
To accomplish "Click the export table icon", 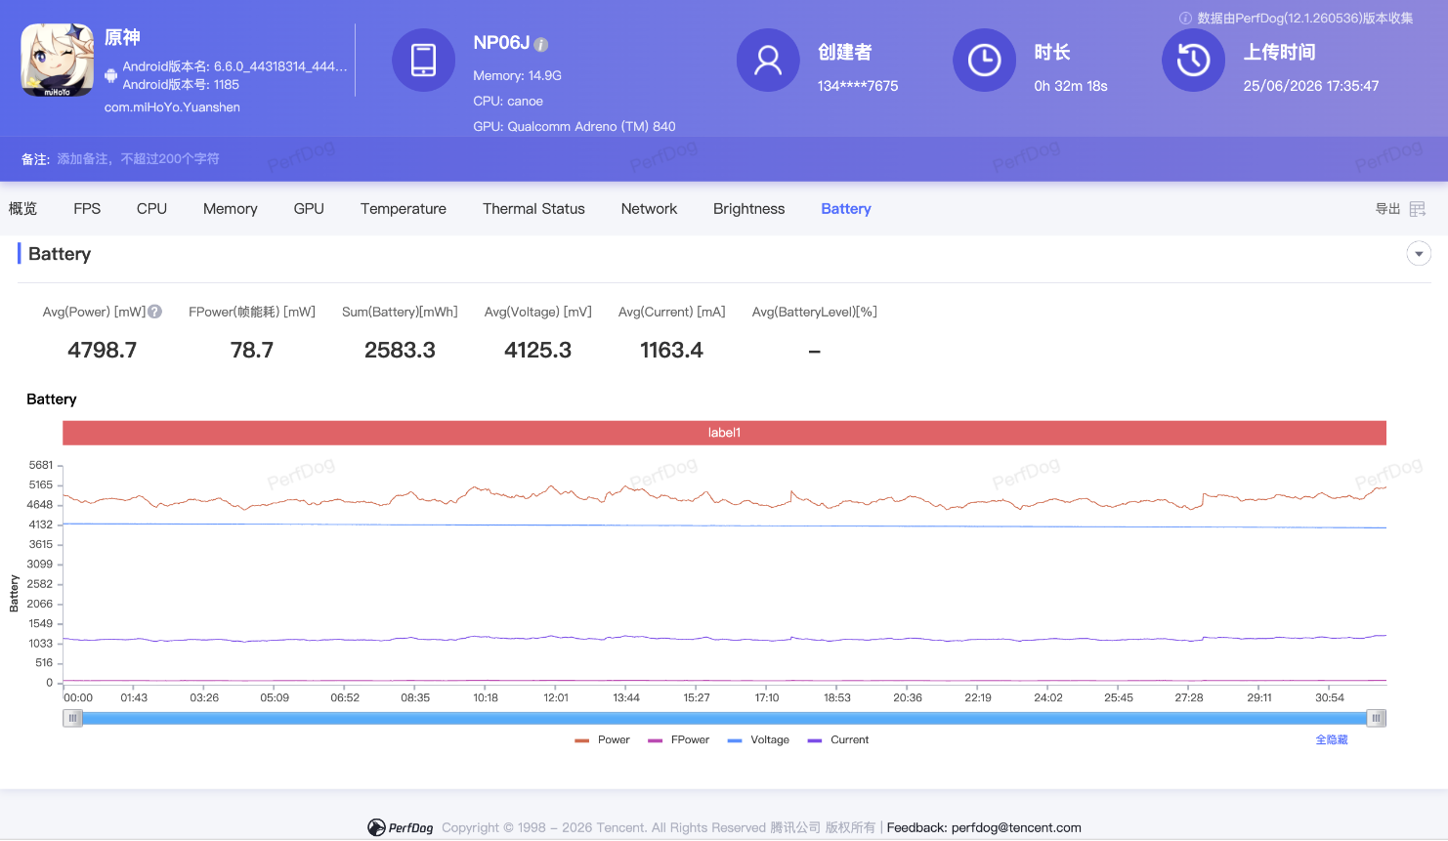I will [x=1418, y=209].
